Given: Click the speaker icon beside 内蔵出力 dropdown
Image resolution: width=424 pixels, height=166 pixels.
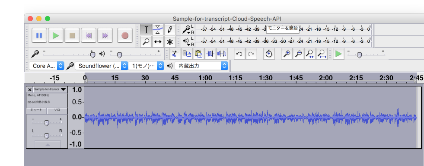Looking at the screenshot, I should (169, 66).
